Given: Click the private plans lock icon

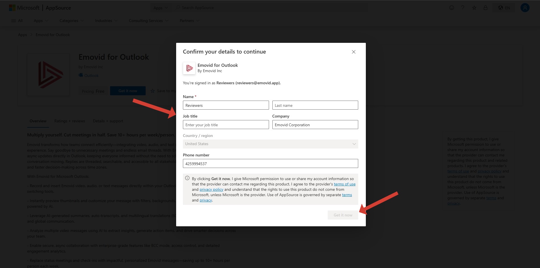Looking at the screenshot, I should click(x=486, y=8).
